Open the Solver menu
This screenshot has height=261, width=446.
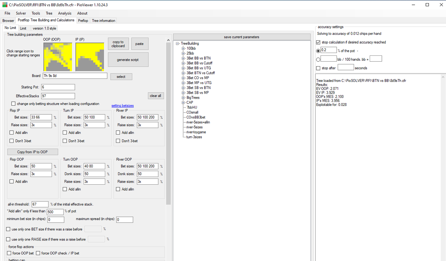pyautogui.click(x=21, y=13)
